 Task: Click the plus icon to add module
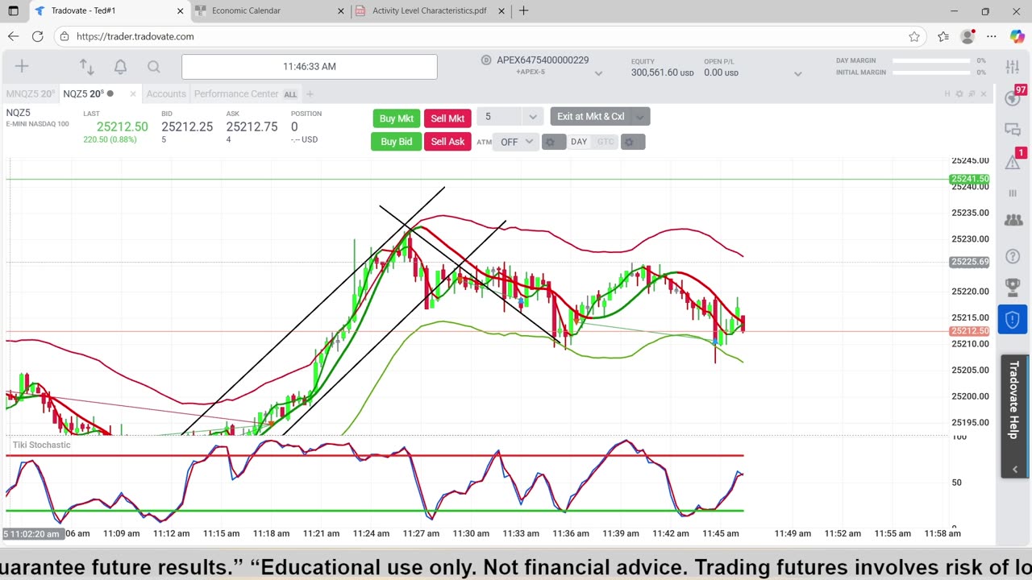(22, 67)
